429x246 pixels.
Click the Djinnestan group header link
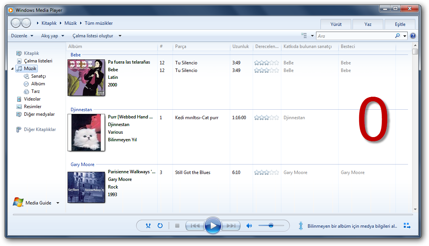click(81, 110)
